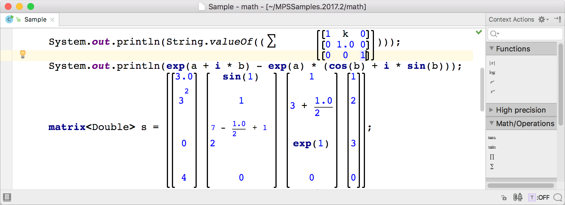Insert the e^x exponent function
Screen dimensions: 565x205
[492, 82]
